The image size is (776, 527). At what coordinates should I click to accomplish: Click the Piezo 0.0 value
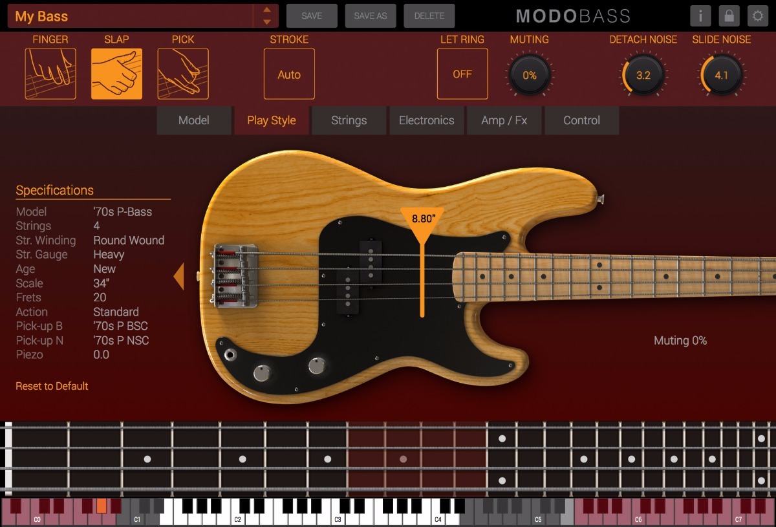coord(101,354)
